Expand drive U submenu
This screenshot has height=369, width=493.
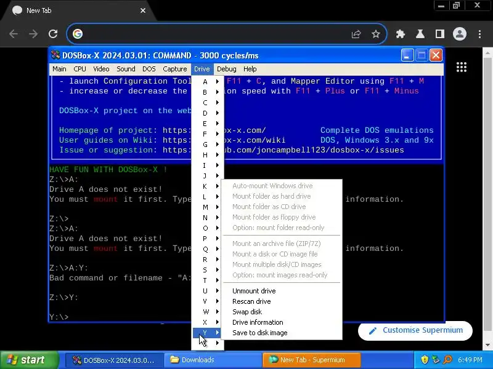point(208,291)
